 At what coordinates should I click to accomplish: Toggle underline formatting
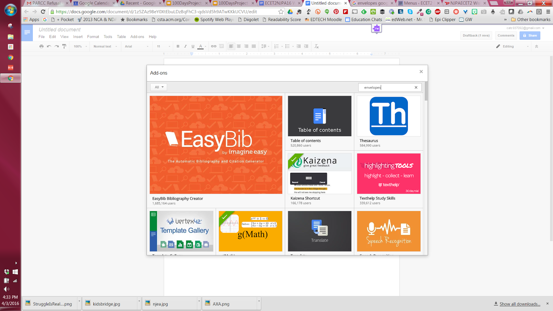click(193, 46)
